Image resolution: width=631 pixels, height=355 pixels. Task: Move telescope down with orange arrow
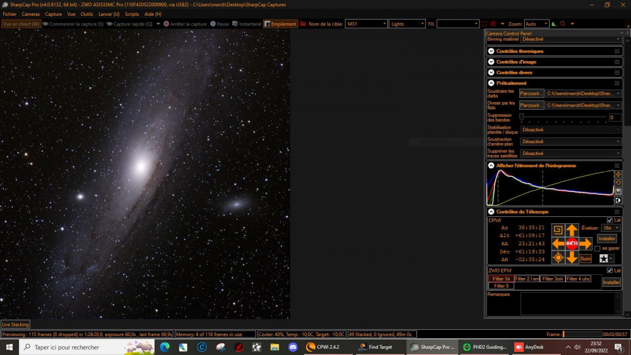[x=572, y=257]
